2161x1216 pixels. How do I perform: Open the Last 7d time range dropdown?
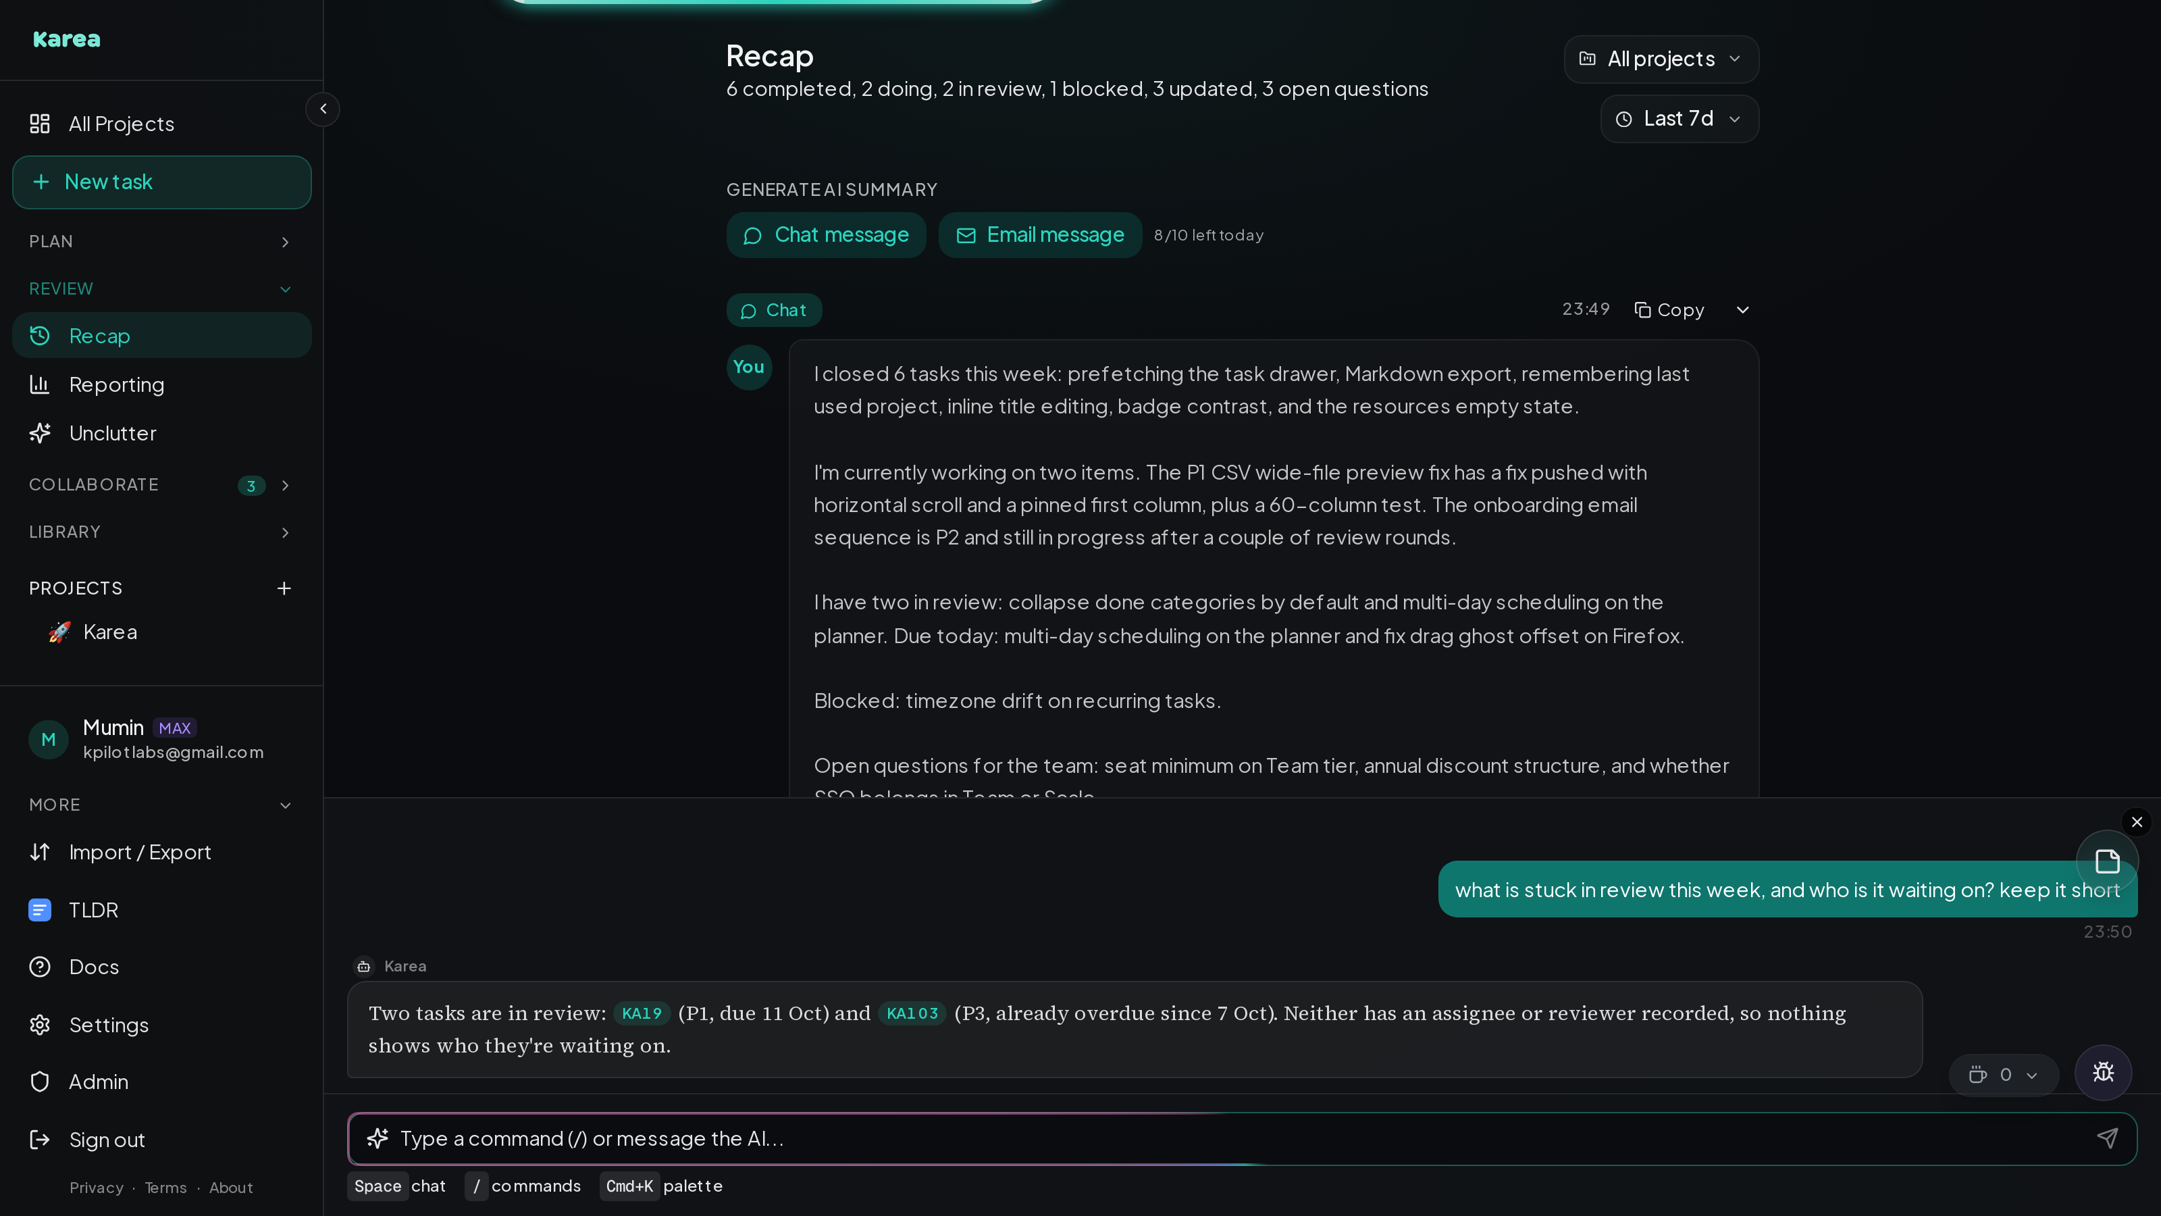pyautogui.click(x=1680, y=118)
